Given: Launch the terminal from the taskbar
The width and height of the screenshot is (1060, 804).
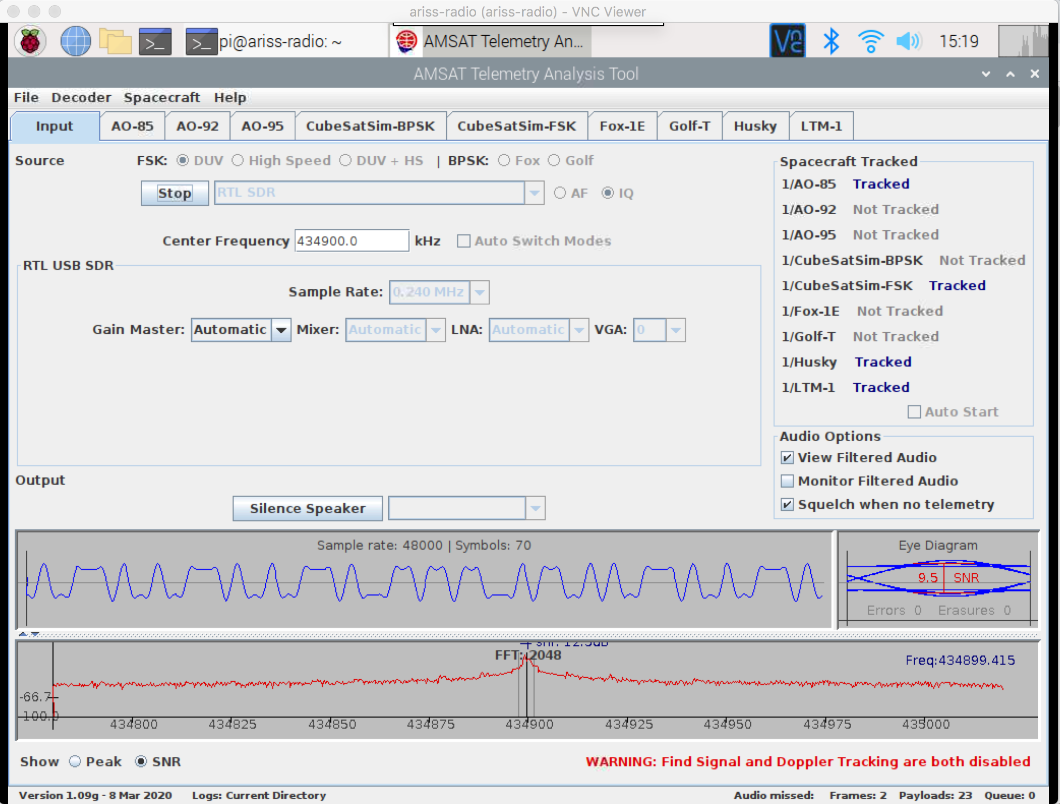Looking at the screenshot, I should 155,41.
